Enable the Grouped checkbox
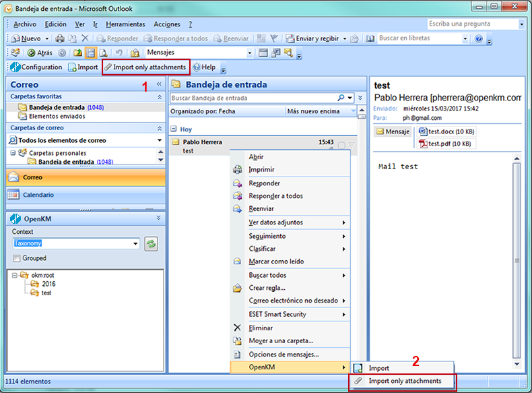 point(16,258)
